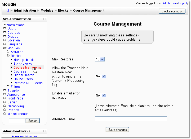Expand the Users tree item
This screenshot has height=139, width=191.
coord(12,29)
